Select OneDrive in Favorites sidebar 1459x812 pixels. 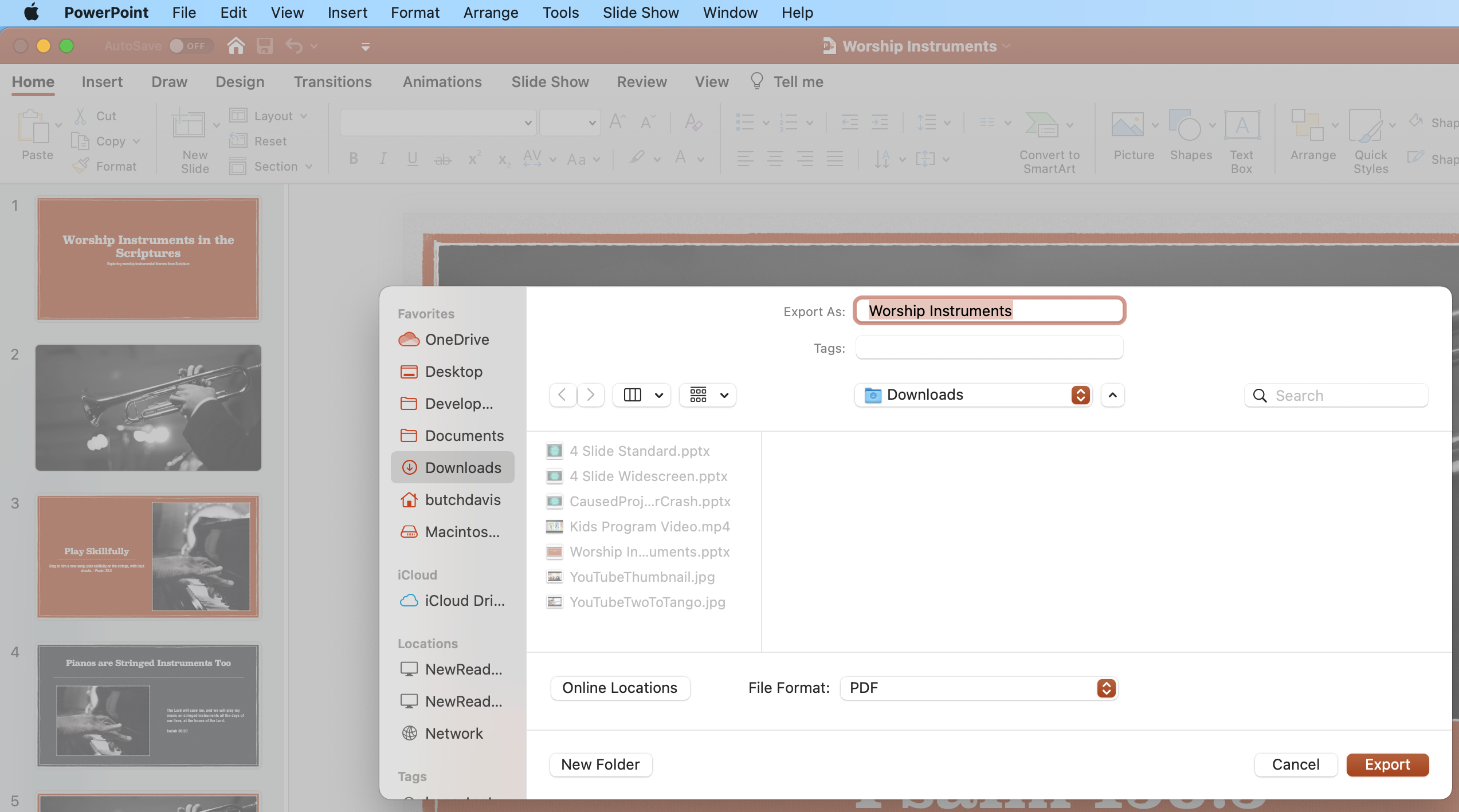444,340
